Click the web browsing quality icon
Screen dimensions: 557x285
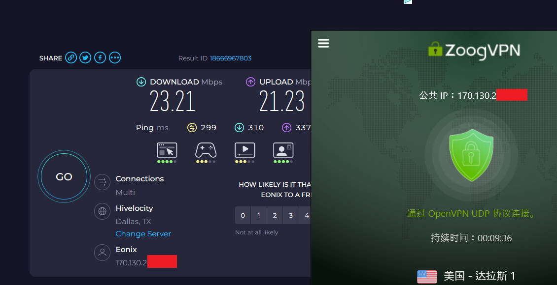pyautogui.click(x=167, y=150)
